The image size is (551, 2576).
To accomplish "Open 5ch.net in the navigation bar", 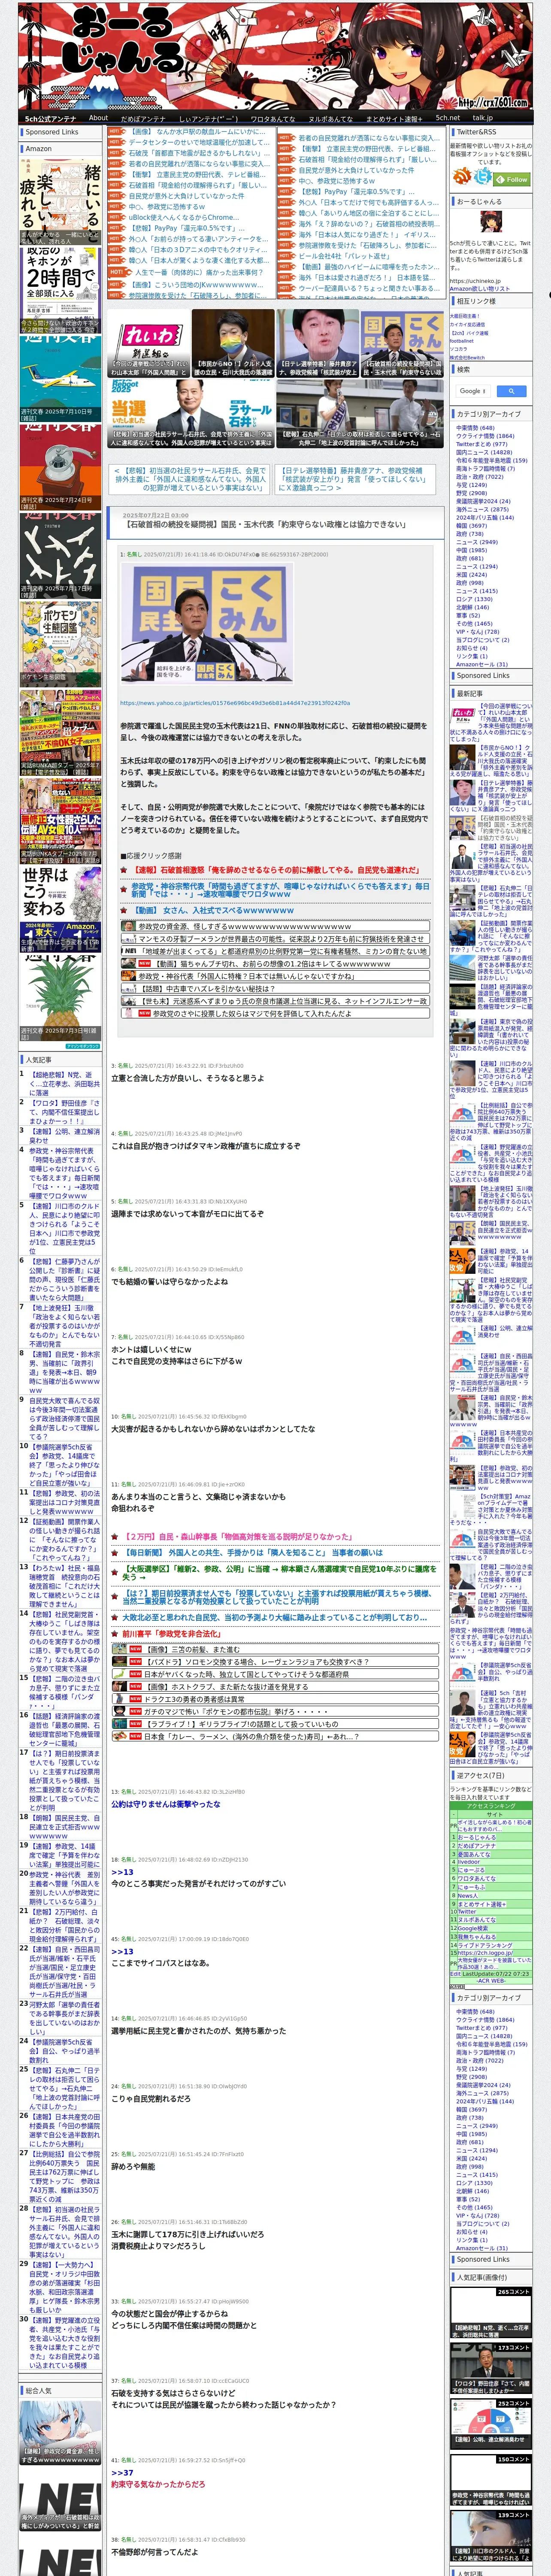I will pyautogui.click(x=448, y=118).
